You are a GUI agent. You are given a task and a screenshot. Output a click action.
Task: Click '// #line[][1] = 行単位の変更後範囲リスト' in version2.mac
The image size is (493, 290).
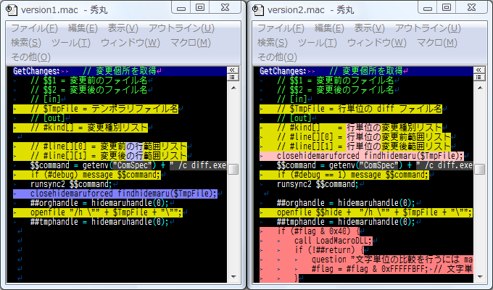(x=355, y=146)
